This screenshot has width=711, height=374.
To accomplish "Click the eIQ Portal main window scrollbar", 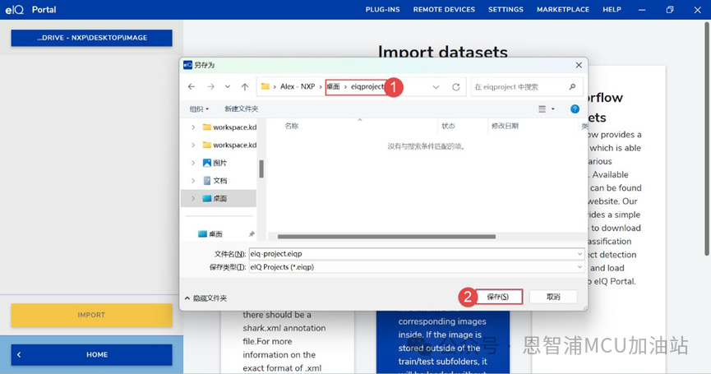I will tap(706, 138).
